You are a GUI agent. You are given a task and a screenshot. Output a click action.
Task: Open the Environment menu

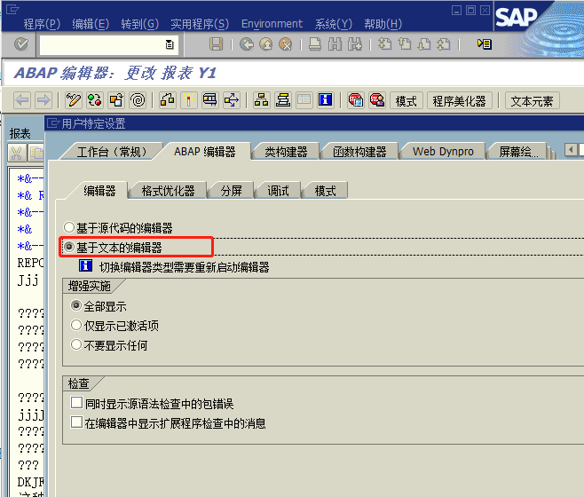point(272,24)
